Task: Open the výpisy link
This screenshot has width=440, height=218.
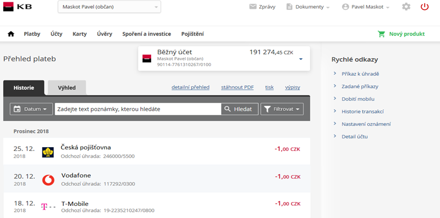Action: (293, 87)
